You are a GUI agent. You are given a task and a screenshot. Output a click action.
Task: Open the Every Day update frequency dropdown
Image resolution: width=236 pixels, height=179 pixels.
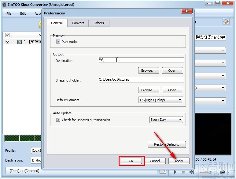point(166,120)
